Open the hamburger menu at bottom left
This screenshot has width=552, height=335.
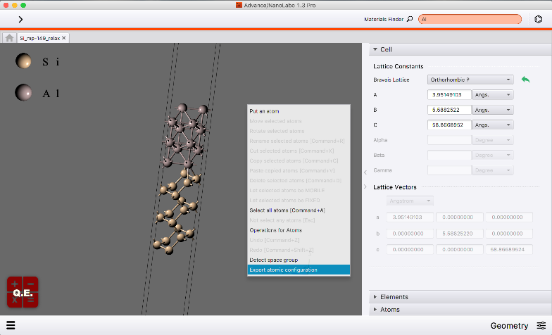pos(11,325)
